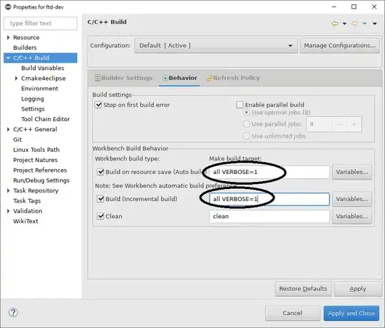Click the Builder Settings tab icon
Screen dimensions: 385x328
[98, 78]
